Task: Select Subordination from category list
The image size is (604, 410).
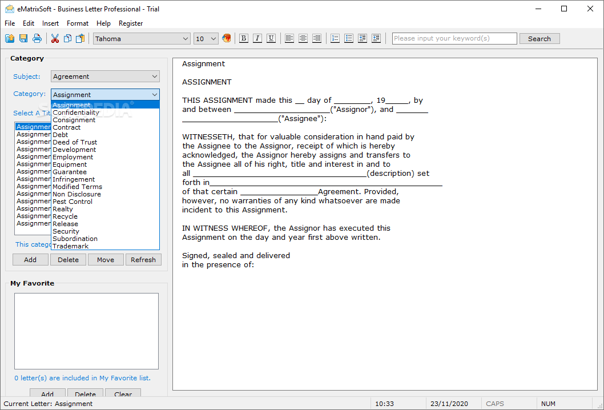Action: 105,239
